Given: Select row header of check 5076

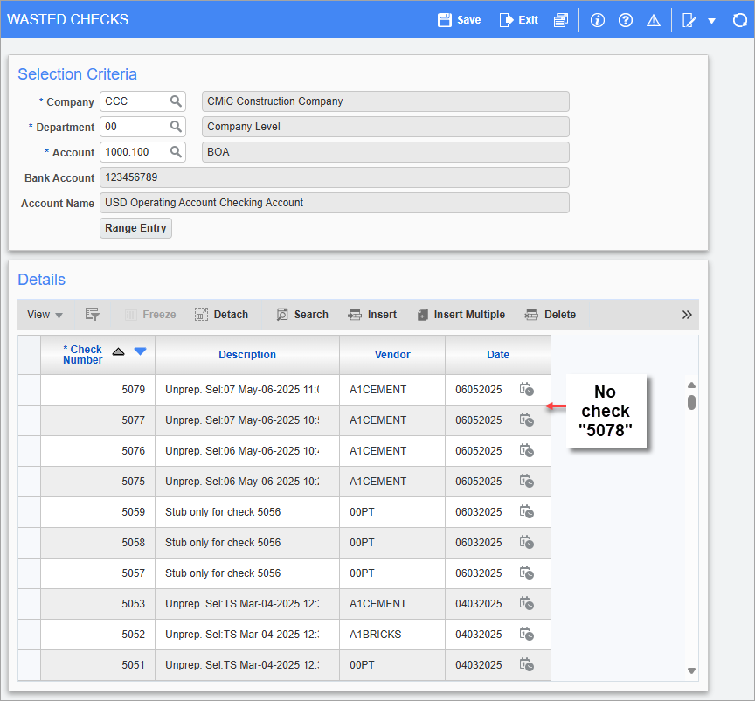Looking at the screenshot, I should pos(30,450).
